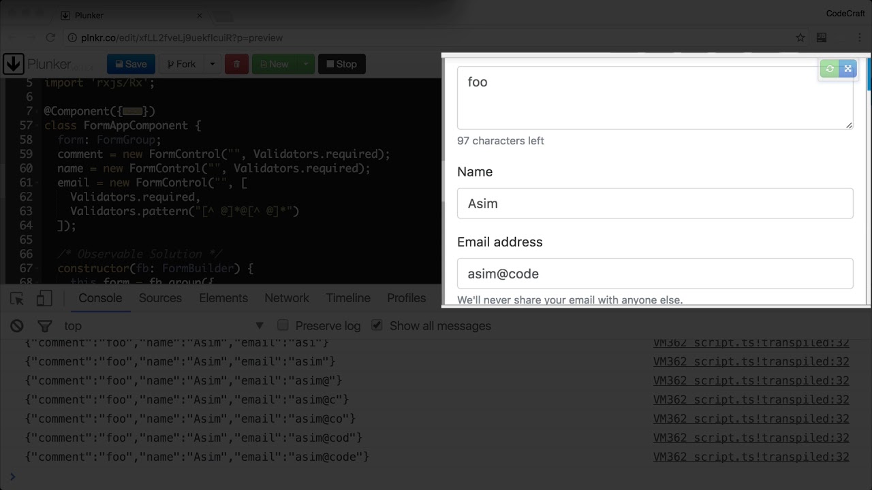This screenshot has height=490, width=872.
Task: Switch to the Sources tab
Action: [x=160, y=298]
